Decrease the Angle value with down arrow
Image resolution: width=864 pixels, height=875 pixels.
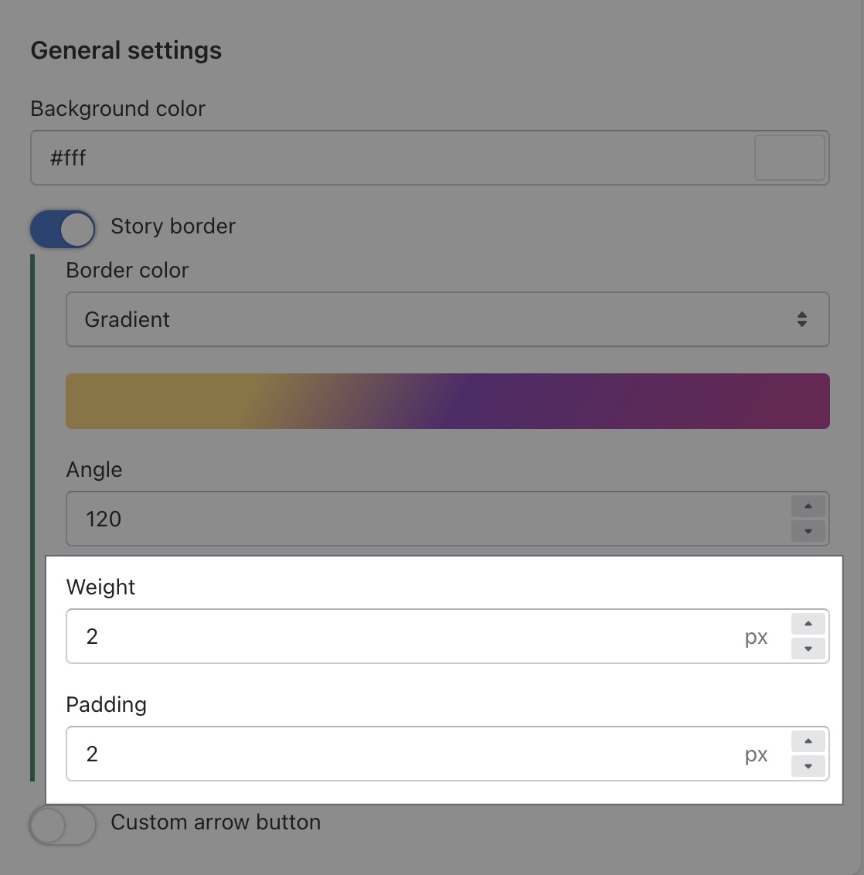[x=808, y=531]
